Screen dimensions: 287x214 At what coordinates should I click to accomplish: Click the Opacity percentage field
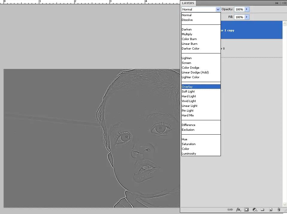[x=239, y=10]
